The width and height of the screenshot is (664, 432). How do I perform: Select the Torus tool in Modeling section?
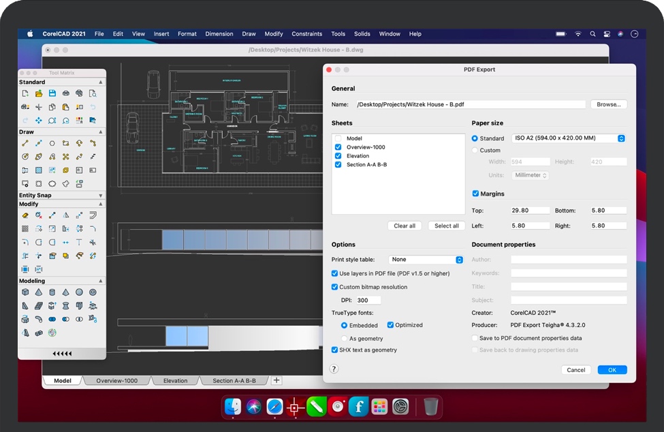pos(93,292)
